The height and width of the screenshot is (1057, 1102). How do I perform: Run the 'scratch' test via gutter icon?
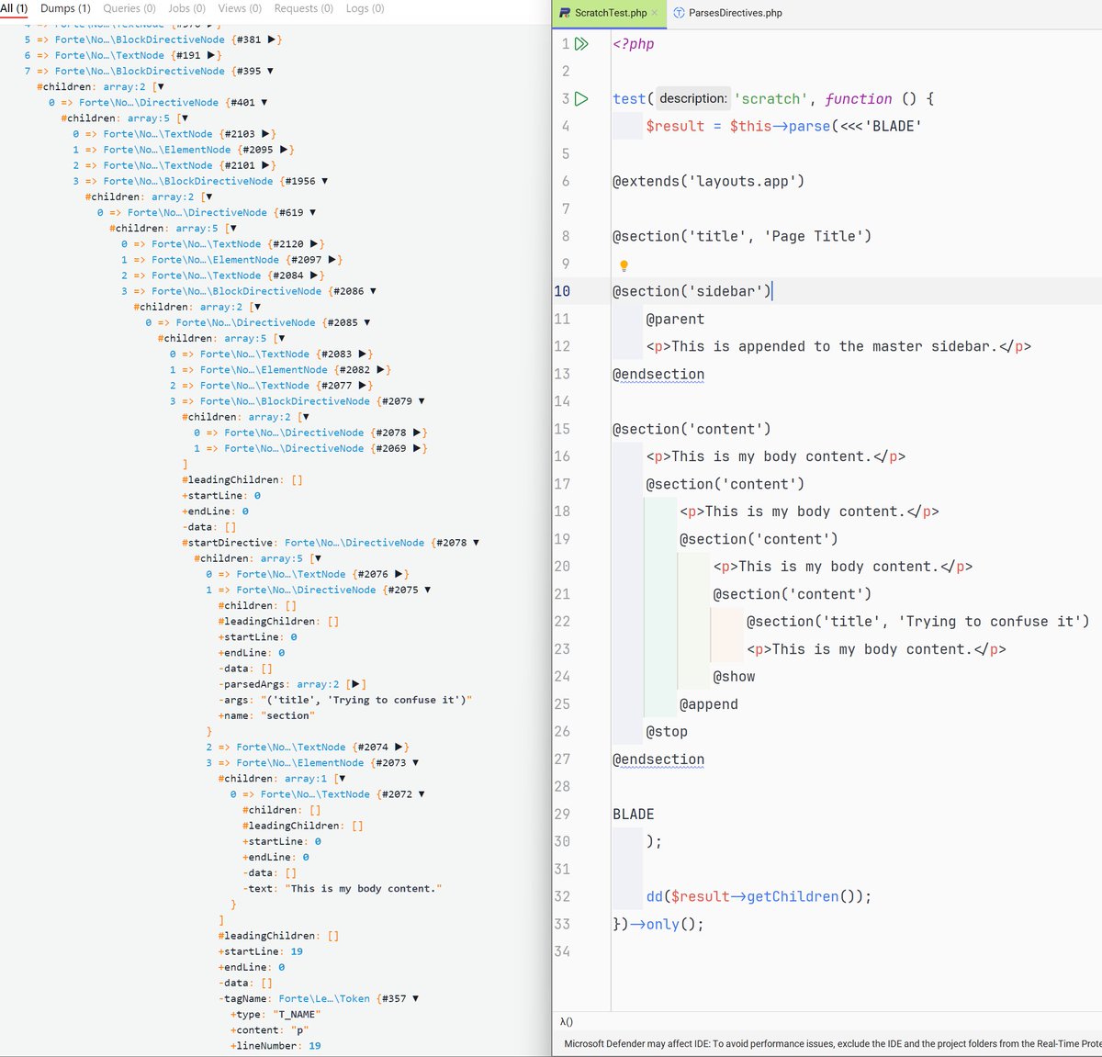click(581, 98)
